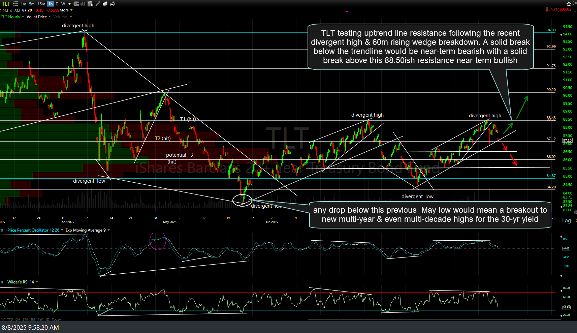Viewport: 577px width, 333px height.
Task: Click the share arrow icon
Action: [113, 4]
